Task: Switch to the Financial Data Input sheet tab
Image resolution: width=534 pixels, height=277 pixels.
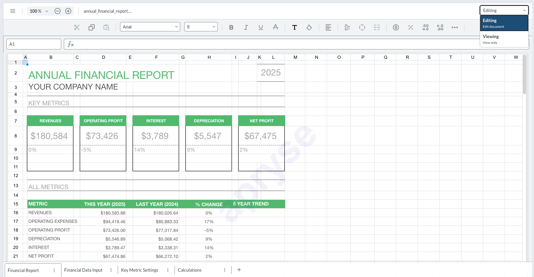Action: [83, 270]
